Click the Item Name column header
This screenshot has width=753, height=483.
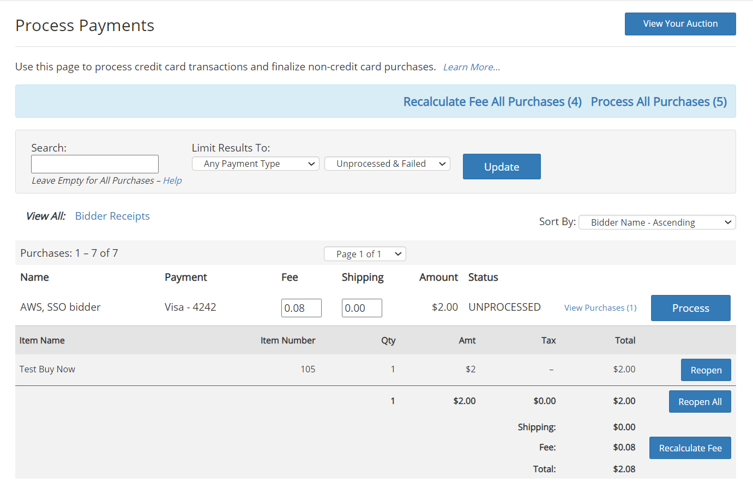coord(42,340)
